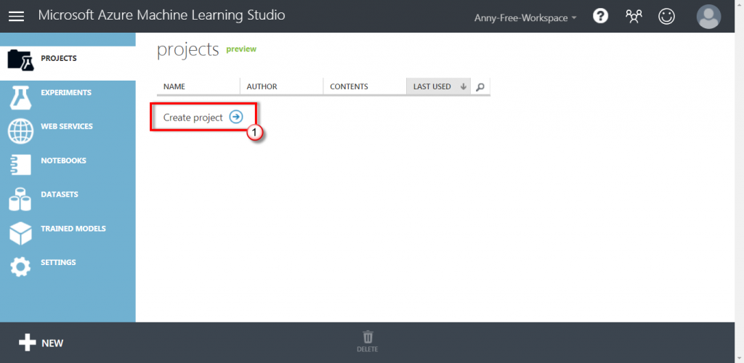744x363 pixels.
Task: Open the Anny-Free-Workspace dropdown
Action: click(x=525, y=18)
